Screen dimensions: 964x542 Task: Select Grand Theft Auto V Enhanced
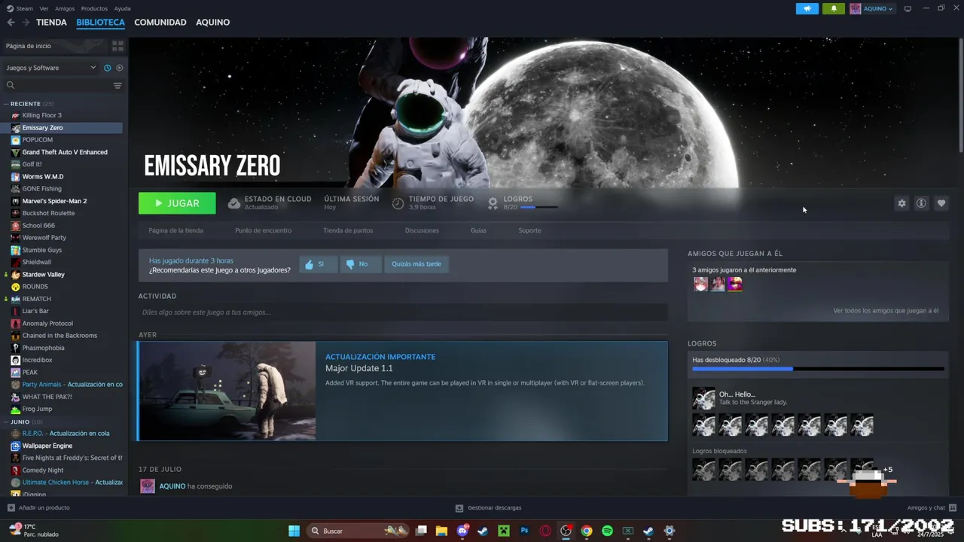(65, 152)
